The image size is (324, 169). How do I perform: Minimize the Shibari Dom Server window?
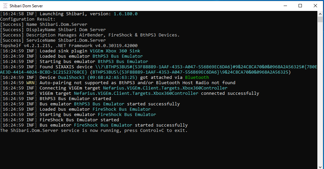coord(285,6)
